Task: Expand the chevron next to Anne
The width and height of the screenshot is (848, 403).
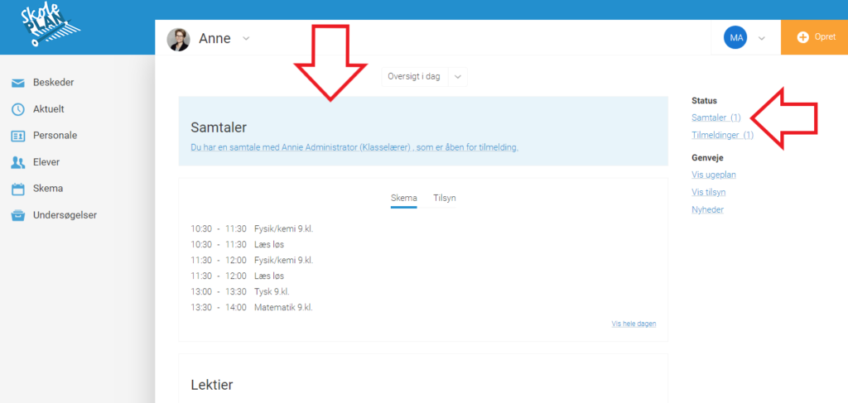Action: click(x=246, y=39)
